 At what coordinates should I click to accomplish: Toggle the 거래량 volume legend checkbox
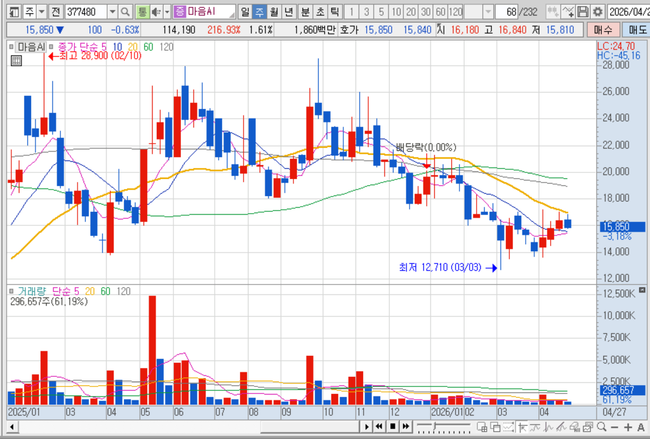[11, 291]
